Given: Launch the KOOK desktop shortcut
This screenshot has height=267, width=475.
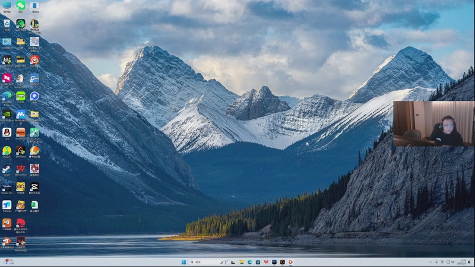Looking at the screenshot, I should pyautogui.click(x=21, y=97).
